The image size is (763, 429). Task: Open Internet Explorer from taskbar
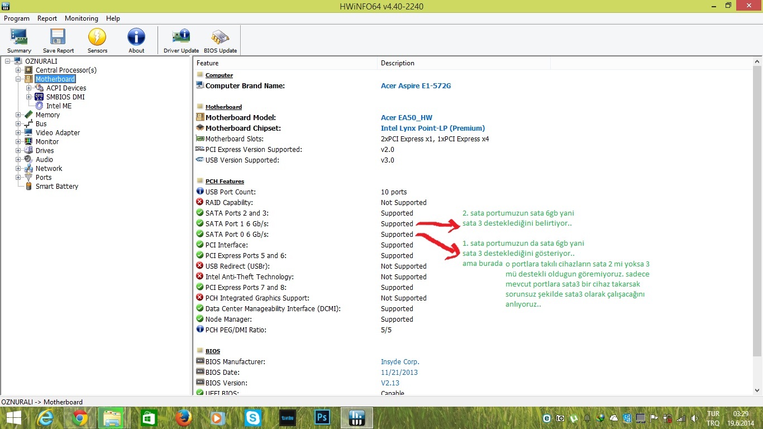coord(45,418)
